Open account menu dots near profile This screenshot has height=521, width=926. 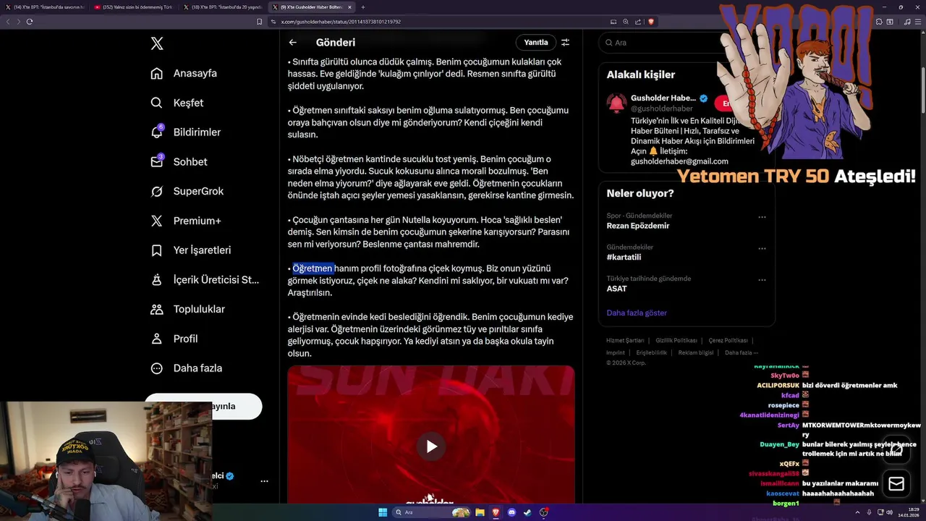pyautogui.click(x=264, y=480)
